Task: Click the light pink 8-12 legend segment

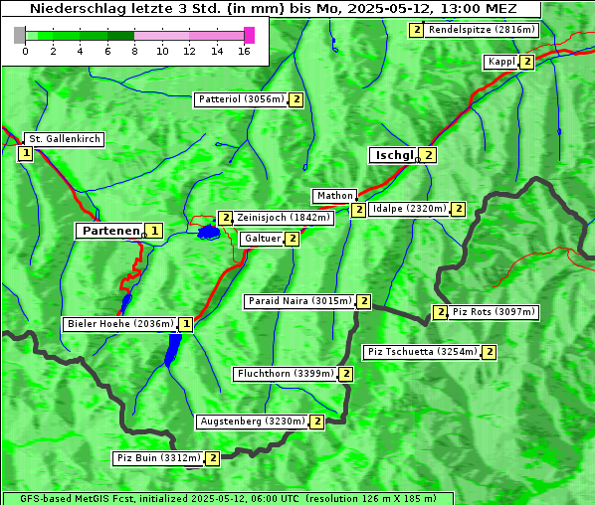Action: tap(161, 36)
